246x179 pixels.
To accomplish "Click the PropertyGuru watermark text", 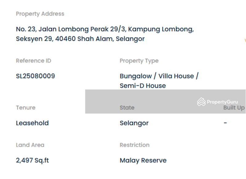I will click(222, 102).
